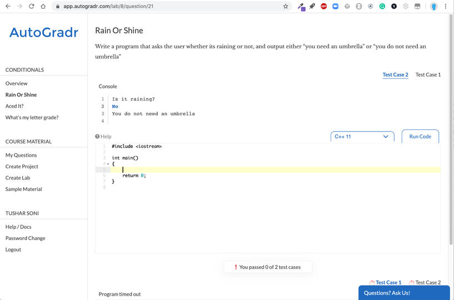Open the gray window-grid extension icon

pyautogui.click(x=417, y=6)
